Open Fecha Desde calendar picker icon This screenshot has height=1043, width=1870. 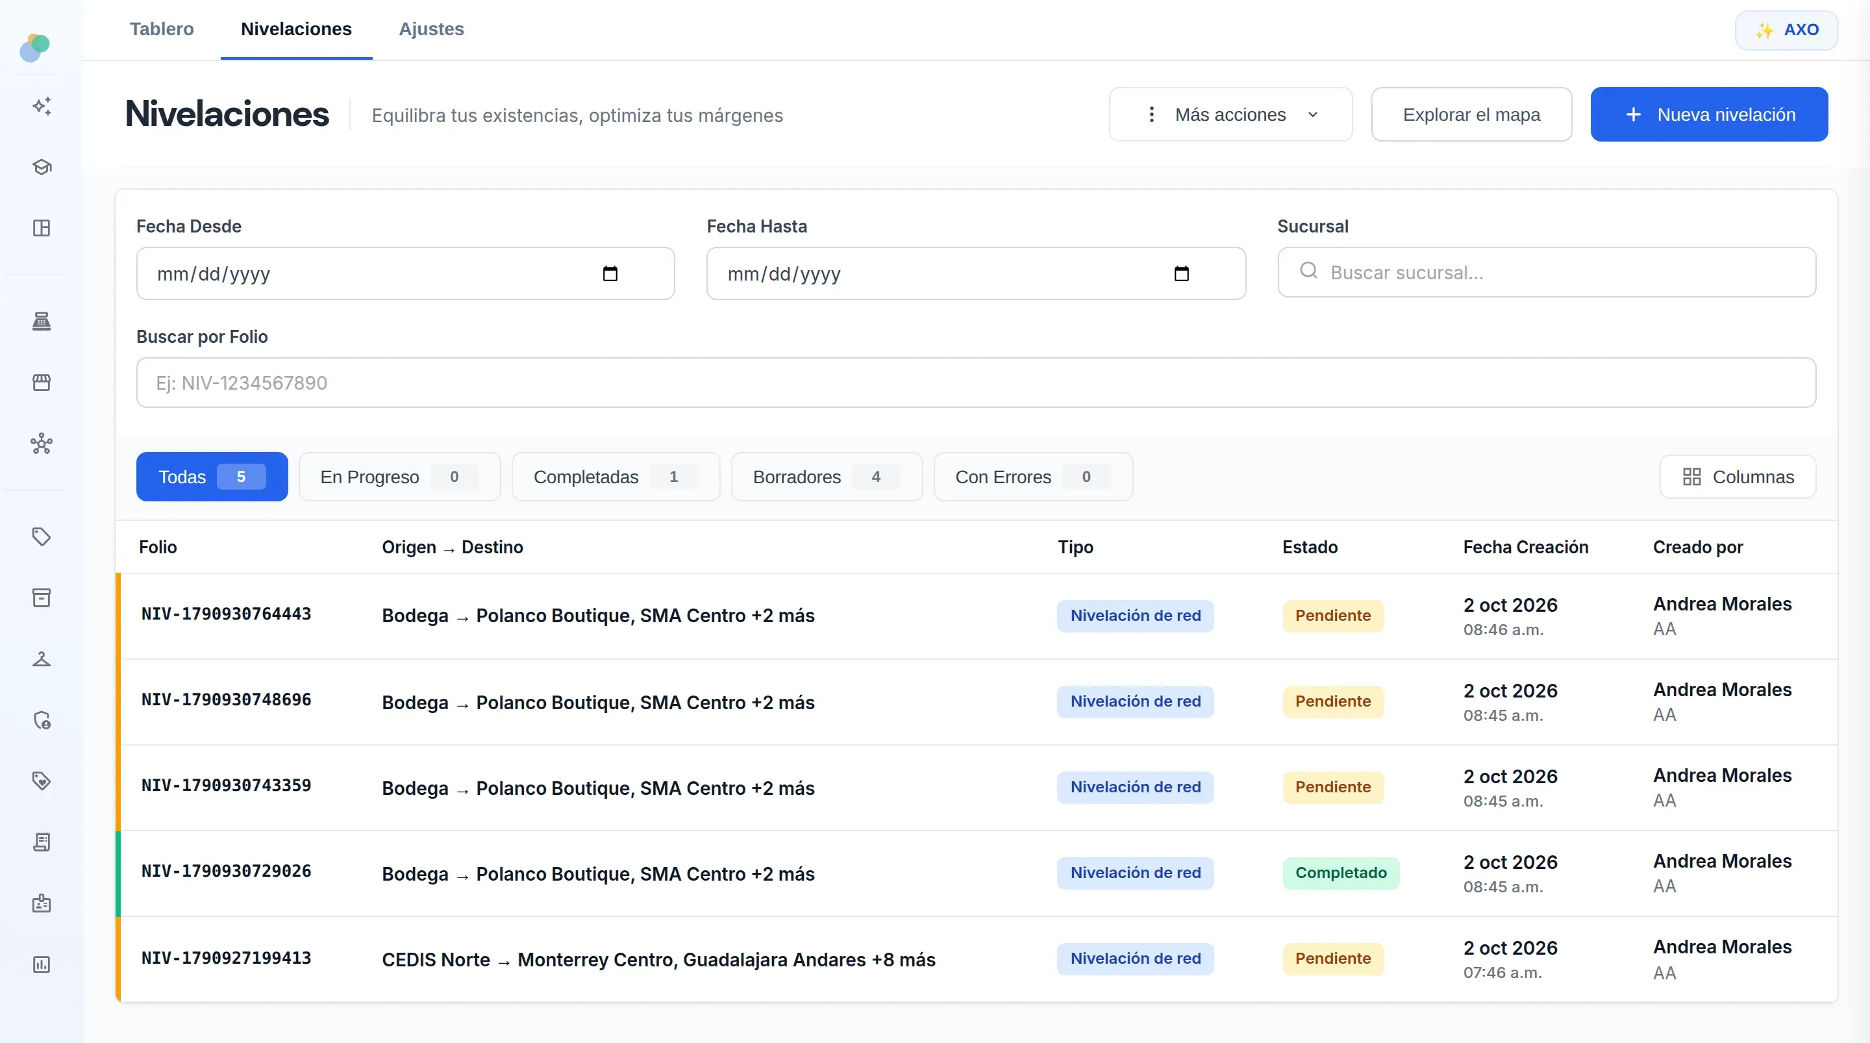pyautogui.click(x=610, y=274)
